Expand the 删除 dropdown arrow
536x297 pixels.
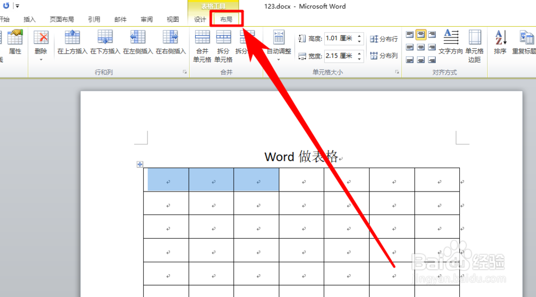(41, 60)
